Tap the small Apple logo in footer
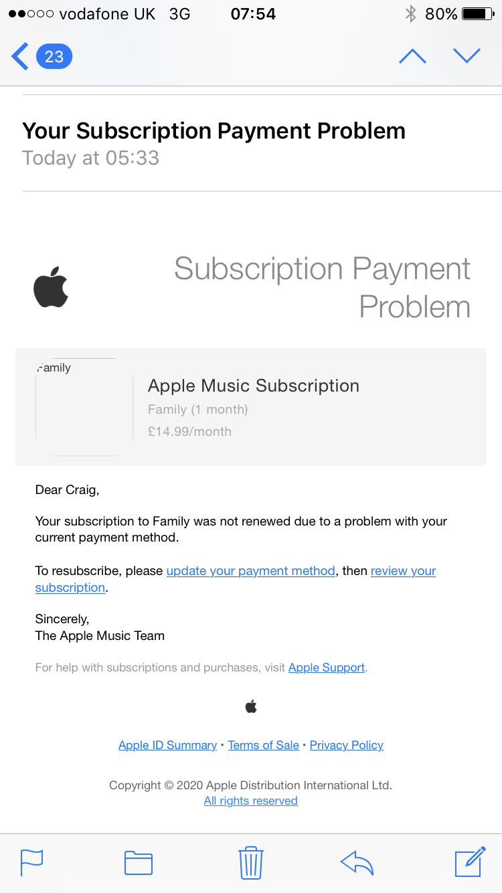Image resolution: width=502 pixels, height=893 pixels. coord(251,706)
